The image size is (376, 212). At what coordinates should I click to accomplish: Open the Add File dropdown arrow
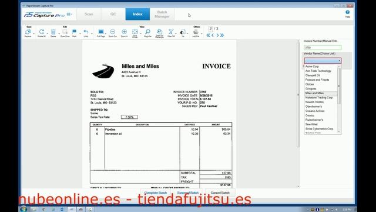[202, 33]
